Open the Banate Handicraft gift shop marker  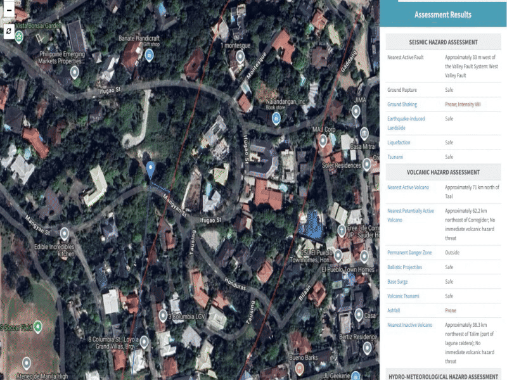pyautogui.click(x=148, y=56)
